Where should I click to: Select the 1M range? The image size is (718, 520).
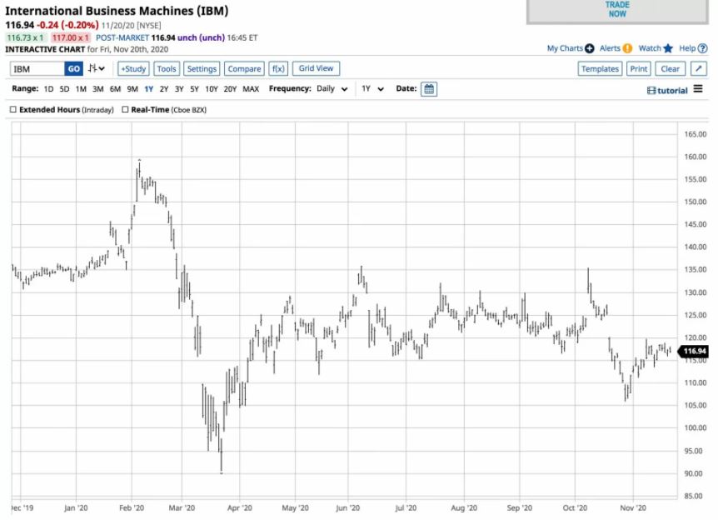(x=81, y=89)
